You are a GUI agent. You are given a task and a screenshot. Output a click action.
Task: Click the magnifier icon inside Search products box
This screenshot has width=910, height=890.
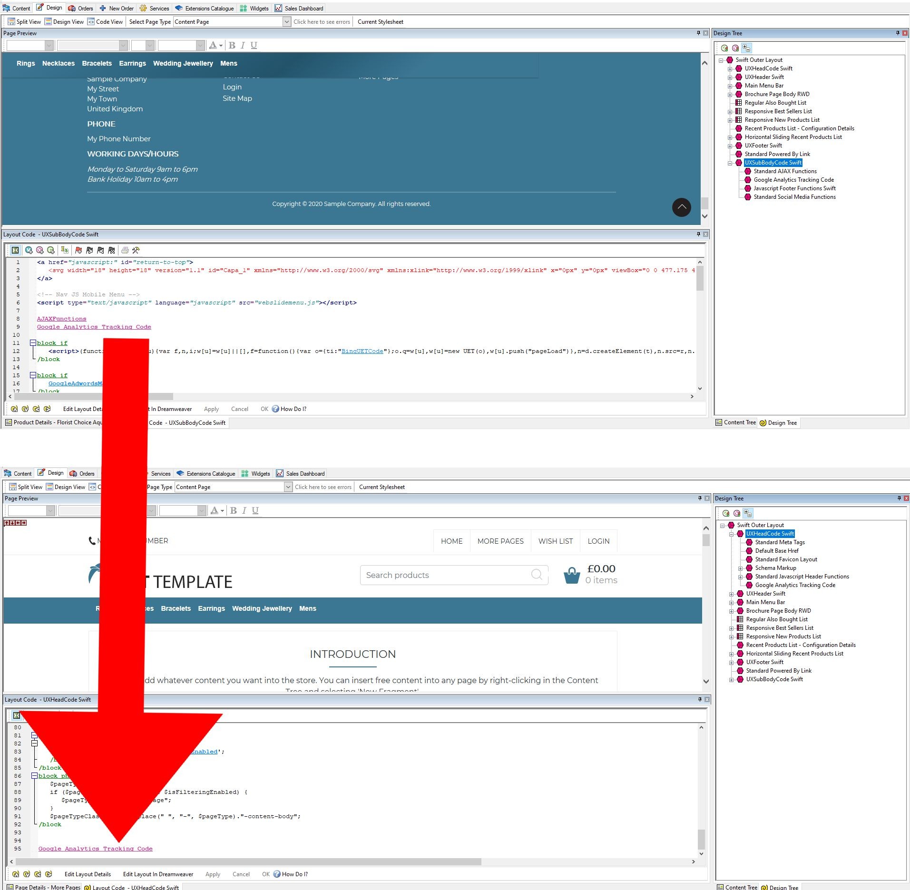click(537, 575)
